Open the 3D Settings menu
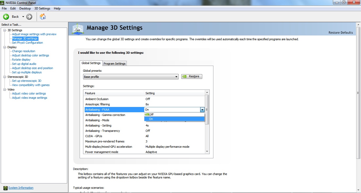 (42, 8)
